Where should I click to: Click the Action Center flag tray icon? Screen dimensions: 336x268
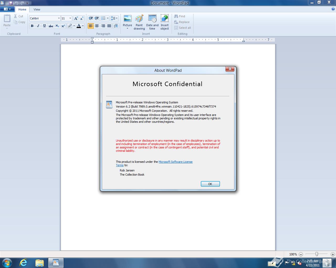click(x=287, y=263)
